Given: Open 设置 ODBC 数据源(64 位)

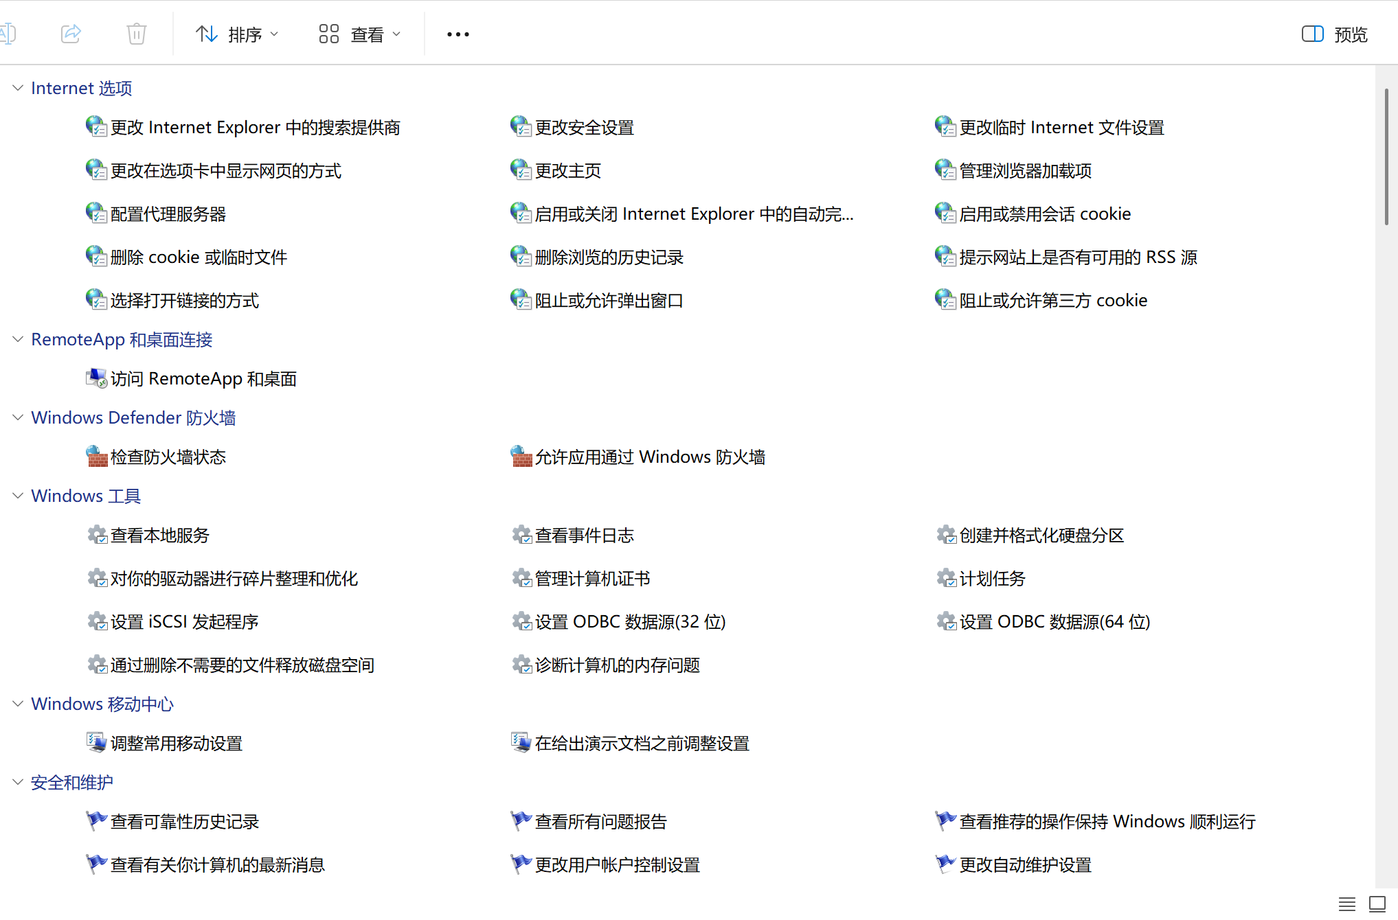Looking at the screenshot, I should pyautogui.click(x=1055, y=622).
